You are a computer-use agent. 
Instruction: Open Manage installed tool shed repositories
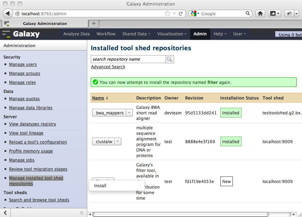coord(36,181)
